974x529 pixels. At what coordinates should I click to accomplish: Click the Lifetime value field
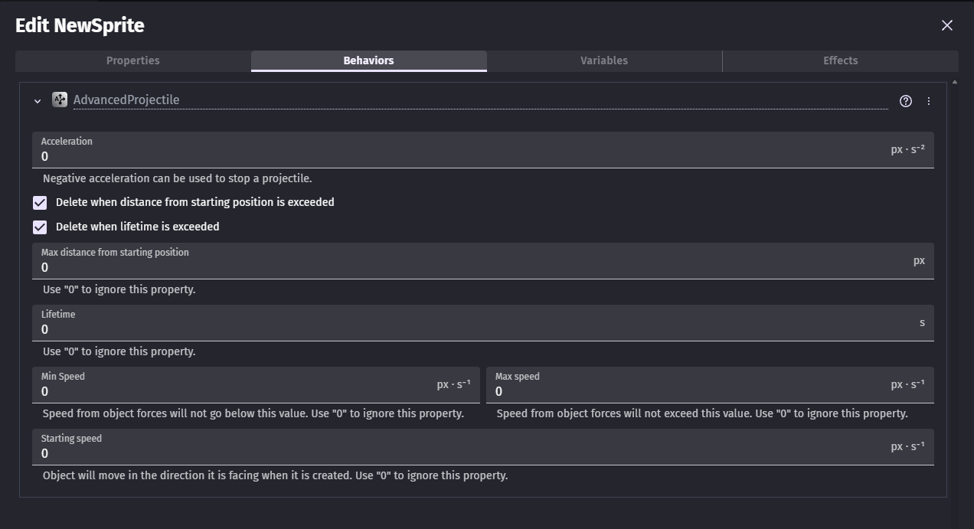(x=459, y=330)
